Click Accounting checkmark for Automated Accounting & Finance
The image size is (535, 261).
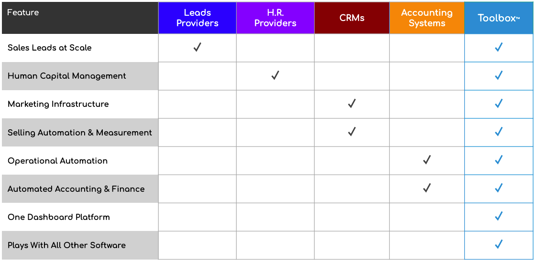point(427,188)
